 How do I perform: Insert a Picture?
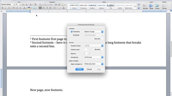point(157,6)
